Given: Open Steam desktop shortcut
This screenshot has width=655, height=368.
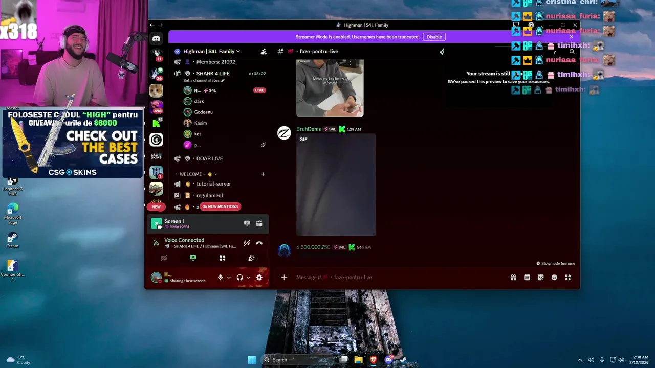Looking at the screenshot, I should click(13, 240).
